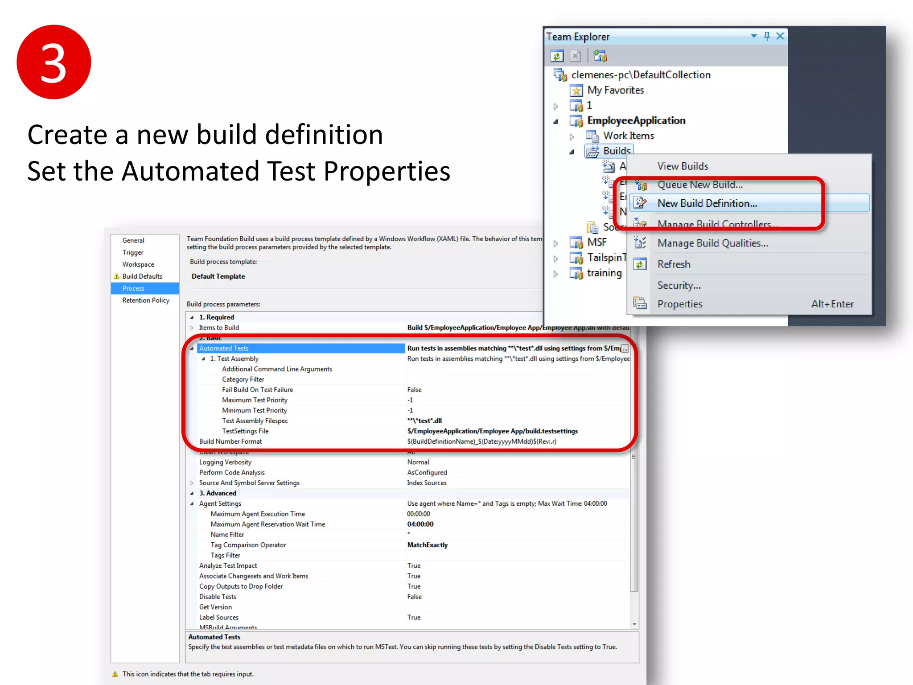Viewport: 913px width, 685px height.
Task: Click the parameter grid scroll down arrow
Action: pos(634,624)
